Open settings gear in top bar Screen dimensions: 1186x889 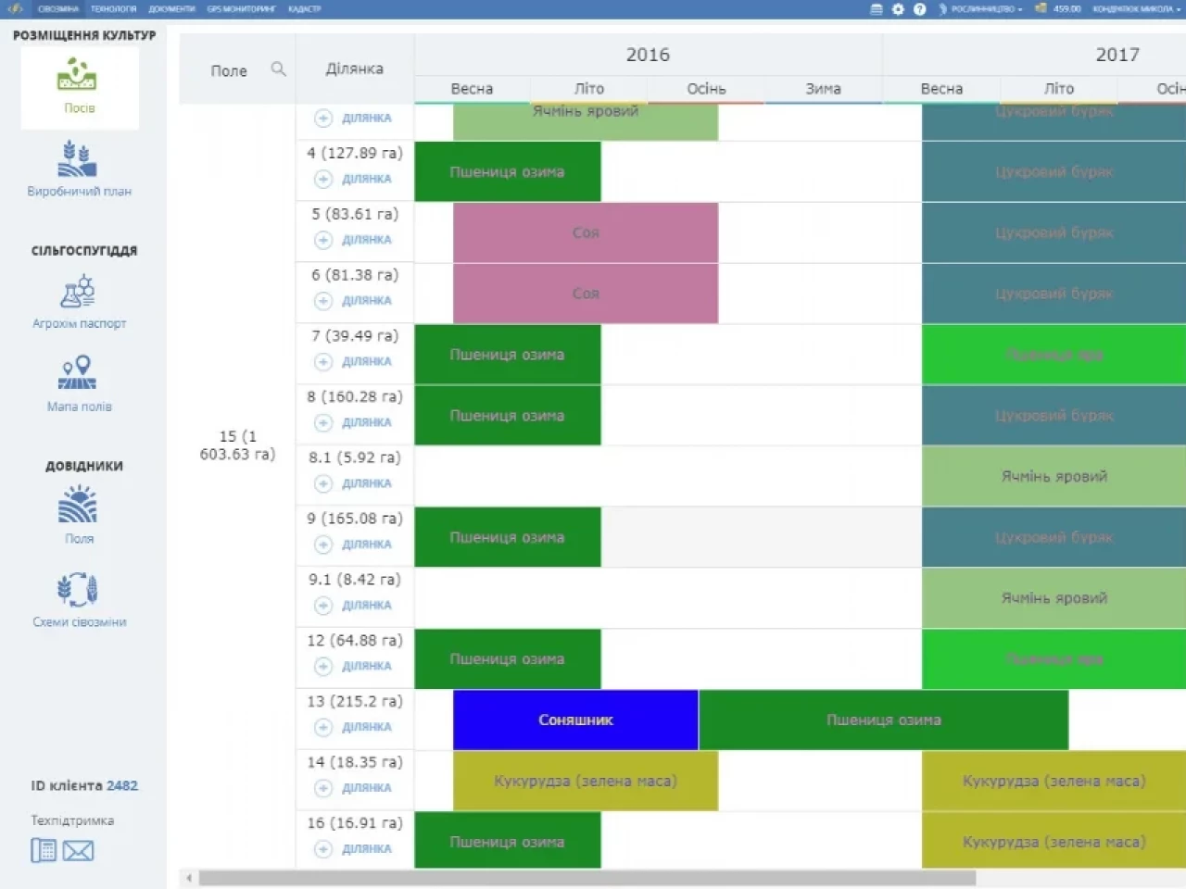(898, 9)
